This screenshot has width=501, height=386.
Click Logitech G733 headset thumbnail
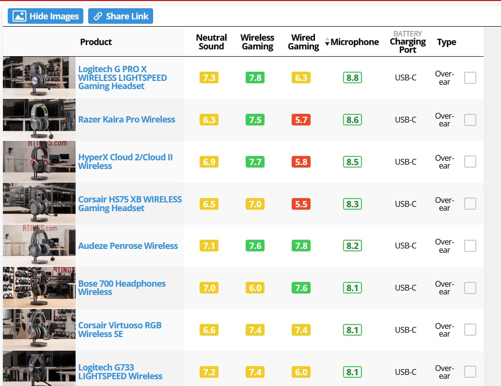coord(39,369)
